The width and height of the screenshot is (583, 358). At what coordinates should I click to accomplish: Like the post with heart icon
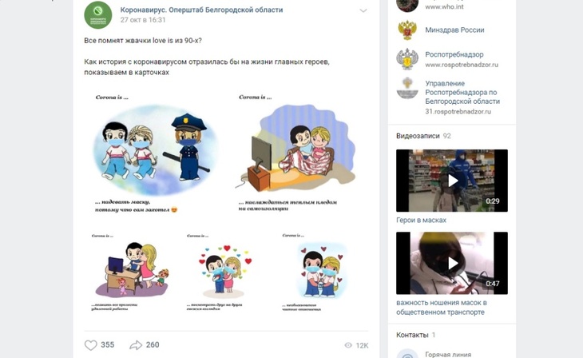91,345
